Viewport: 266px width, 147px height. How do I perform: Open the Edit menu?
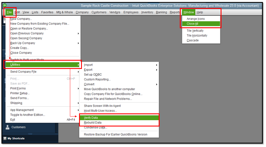(x=17, y=12)
